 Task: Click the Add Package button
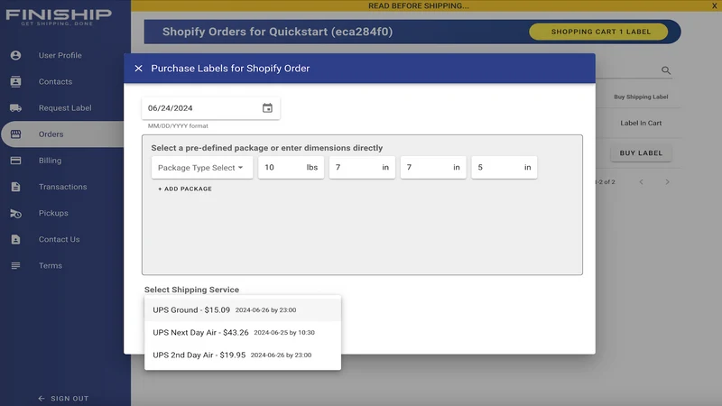click(x=185, y=189)
